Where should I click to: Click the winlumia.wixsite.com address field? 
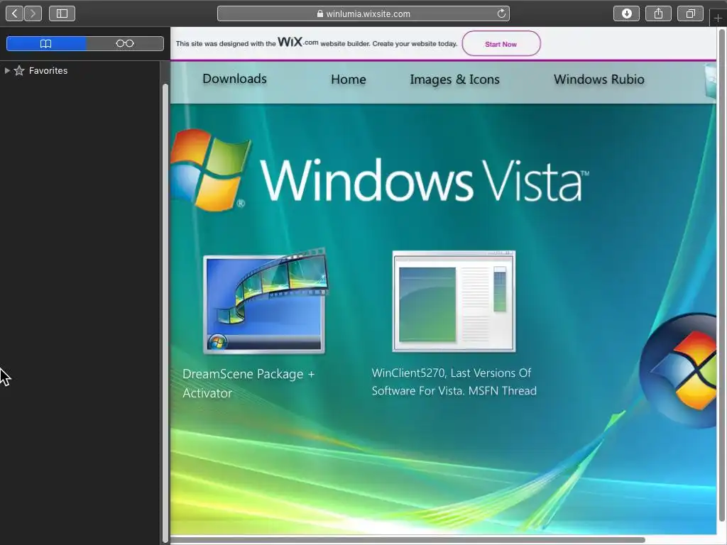363,13
